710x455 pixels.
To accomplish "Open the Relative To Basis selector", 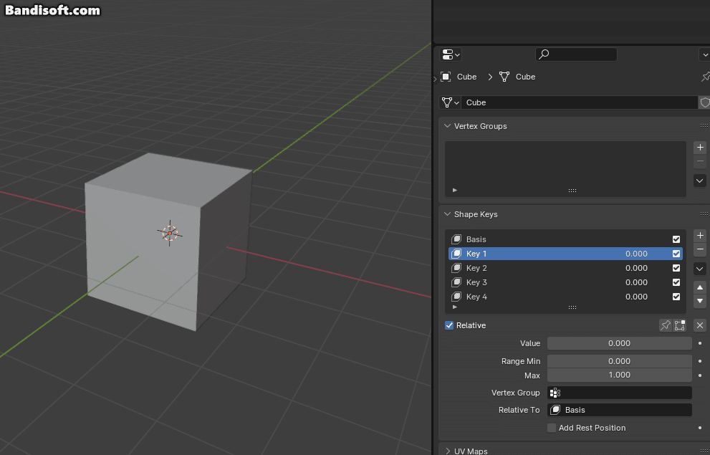I will tap(620, 410).
